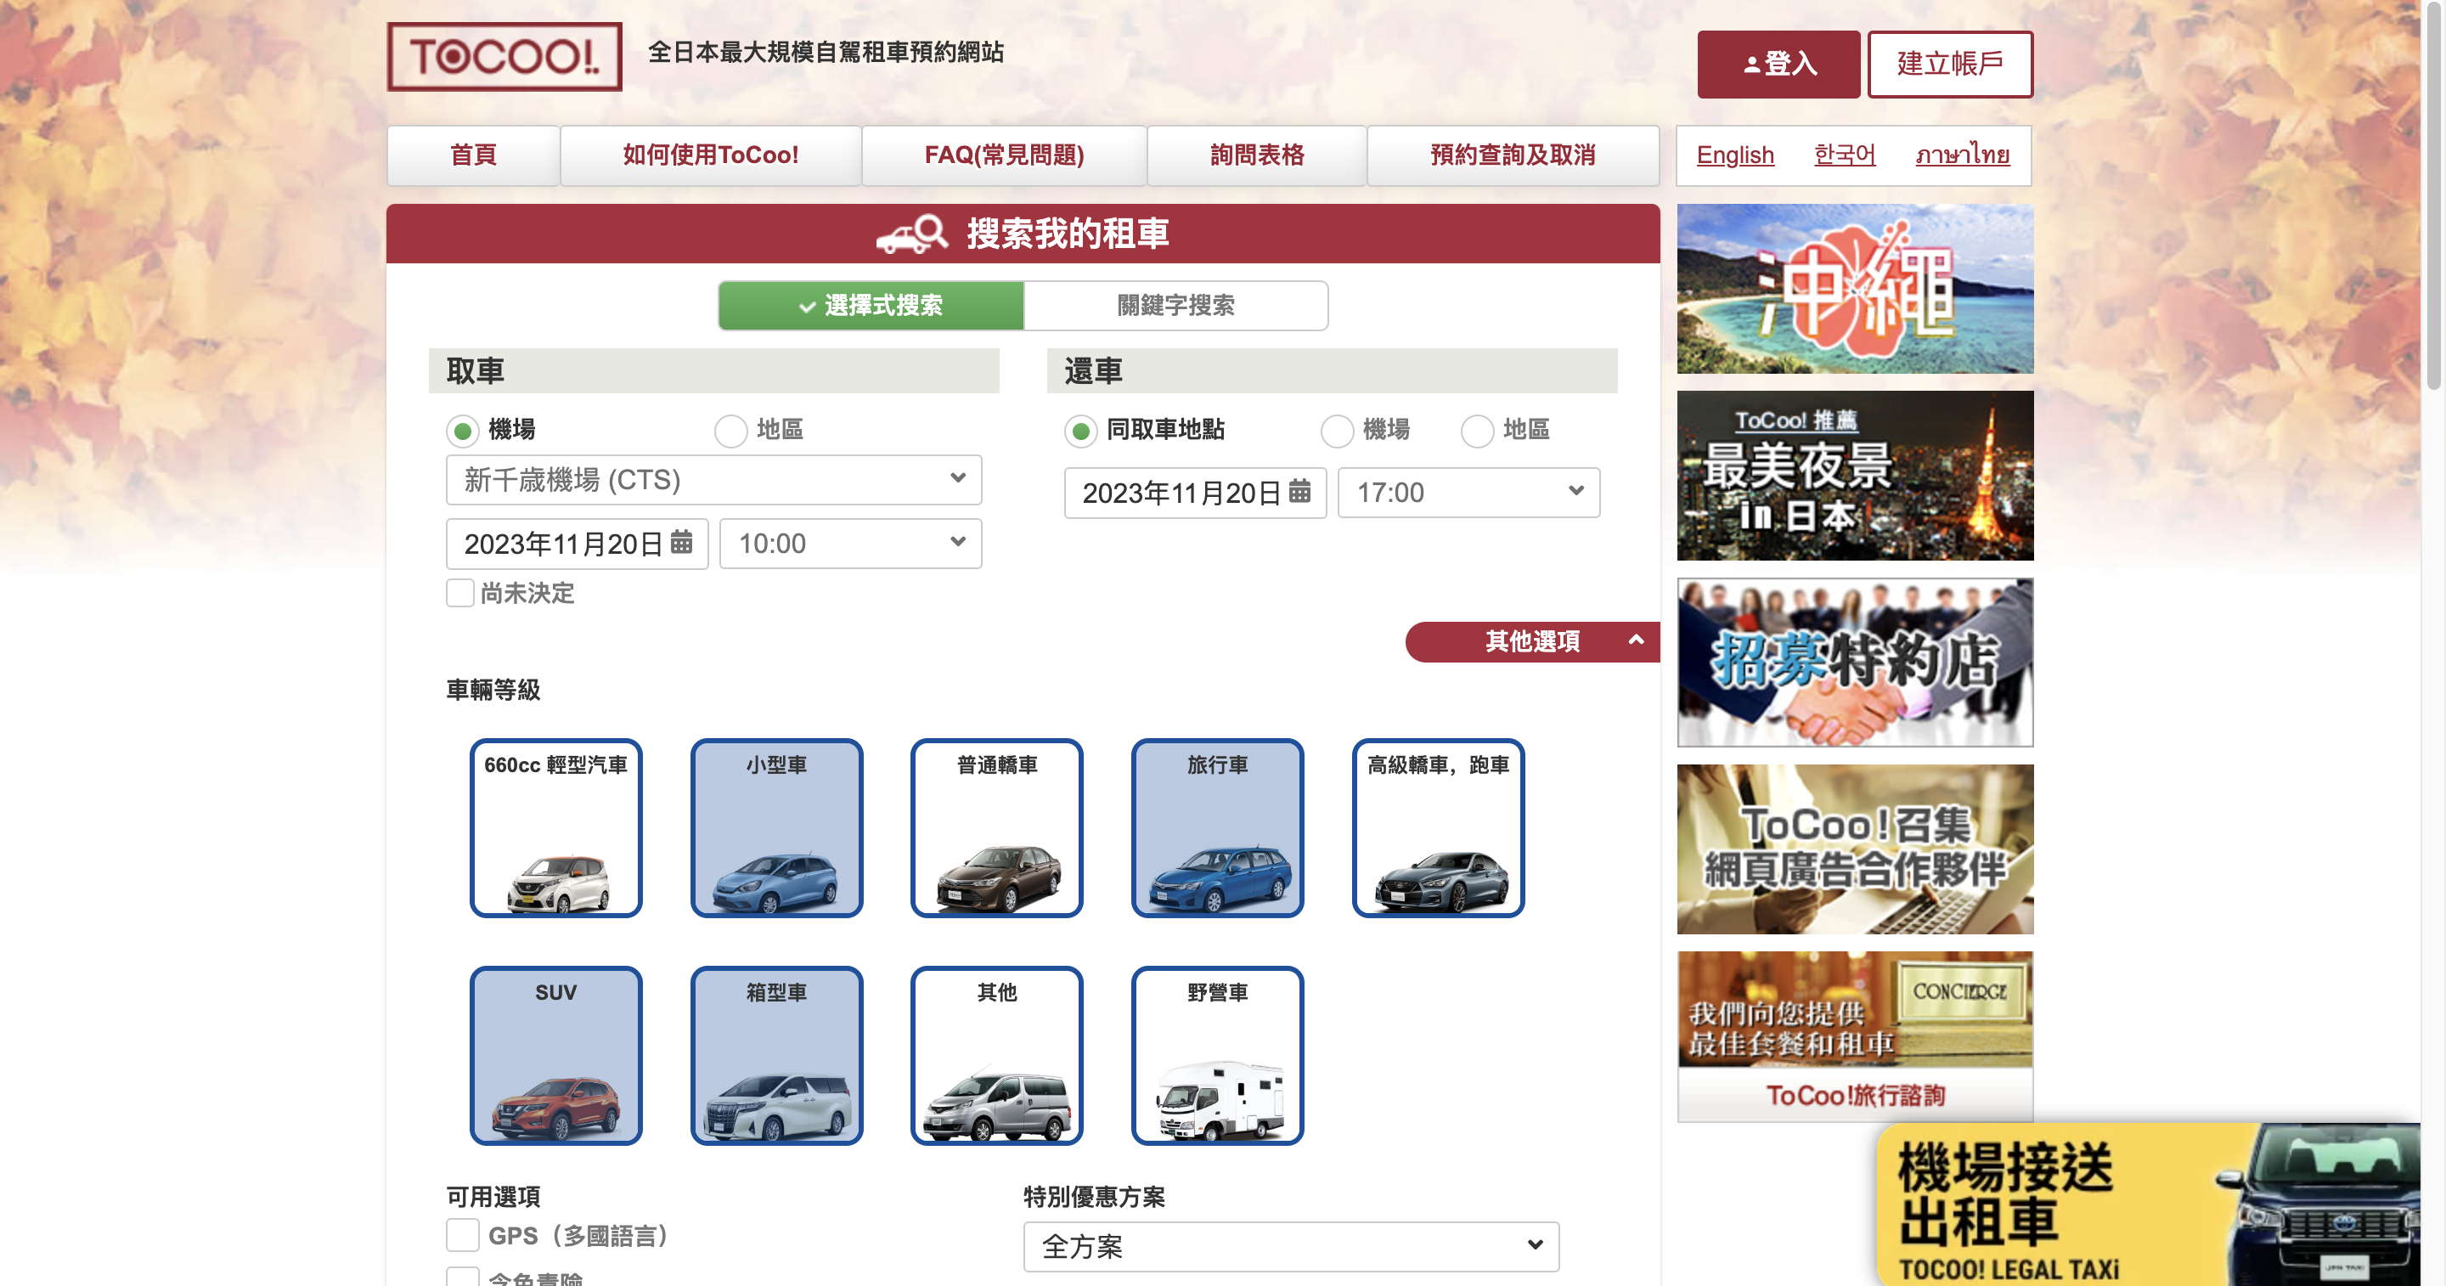
Task: Select the 660cc 輕型汽車 vehicle class
Action: coord(555,828)
